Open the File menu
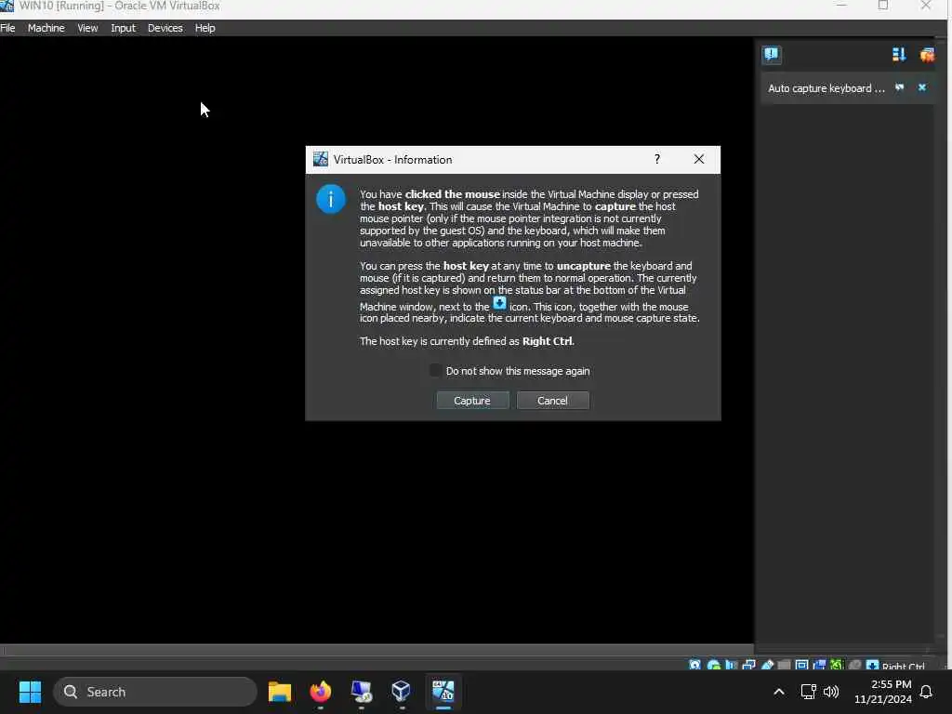The image size is (952, 714). 7,28
